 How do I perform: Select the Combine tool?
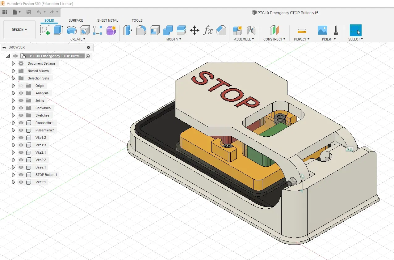[168, 30]
